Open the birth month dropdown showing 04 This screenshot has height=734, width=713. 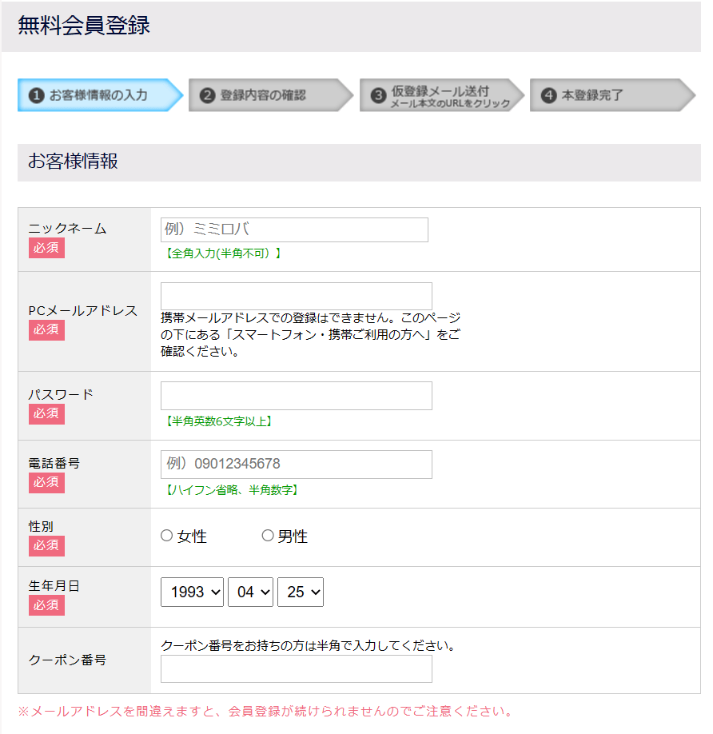[x=250, y=592]
